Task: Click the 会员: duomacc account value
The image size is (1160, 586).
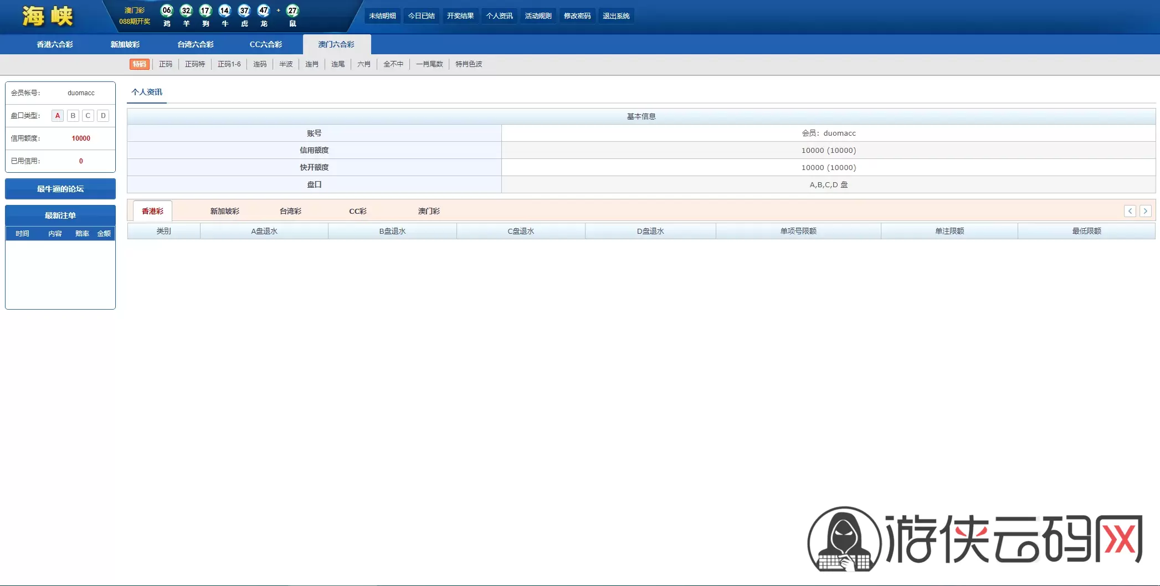Action: pyautogui.click(x=829, y=133)
